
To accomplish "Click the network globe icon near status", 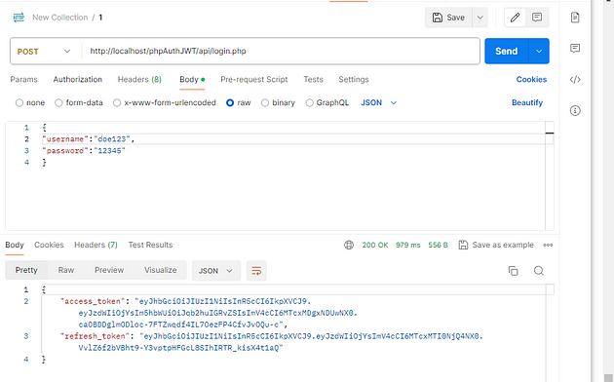I will pyautogui.click(x=349, y=245).
